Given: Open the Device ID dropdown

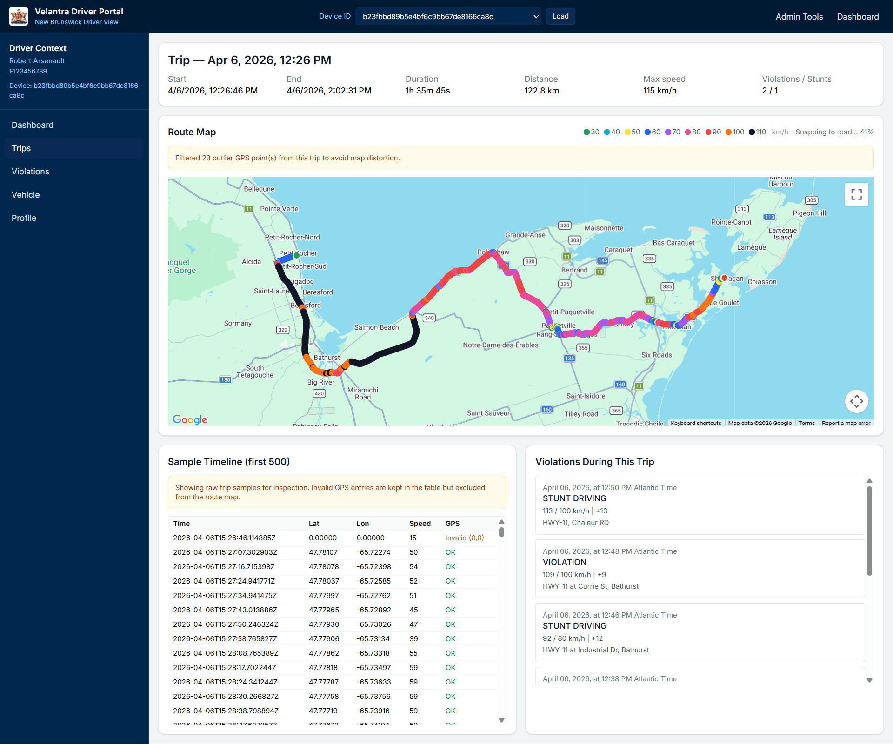Looking at the screenshot, I should point(448,16).
